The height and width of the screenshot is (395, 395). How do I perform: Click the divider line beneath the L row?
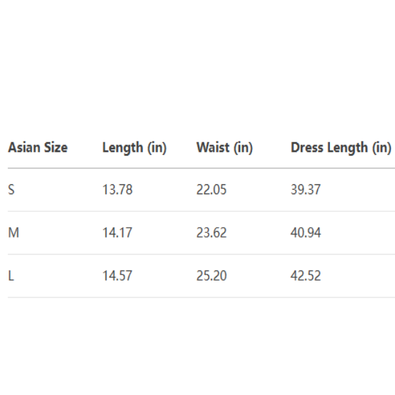(x=197, y=297)
